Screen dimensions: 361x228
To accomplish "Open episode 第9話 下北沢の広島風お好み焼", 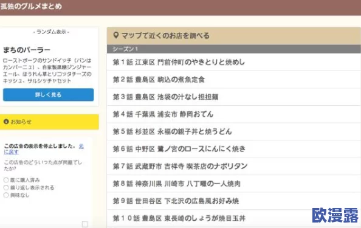I will (234, 201).
